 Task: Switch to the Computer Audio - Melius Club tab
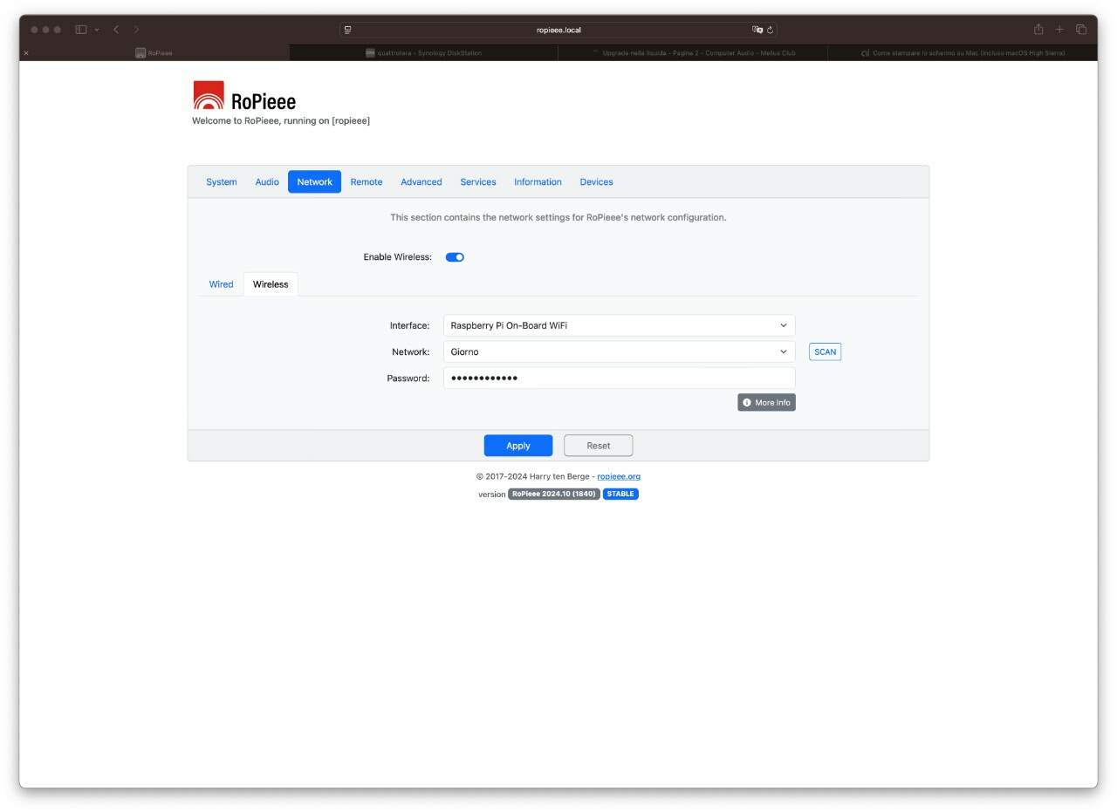pyautogui.click(x=693, y=53)
